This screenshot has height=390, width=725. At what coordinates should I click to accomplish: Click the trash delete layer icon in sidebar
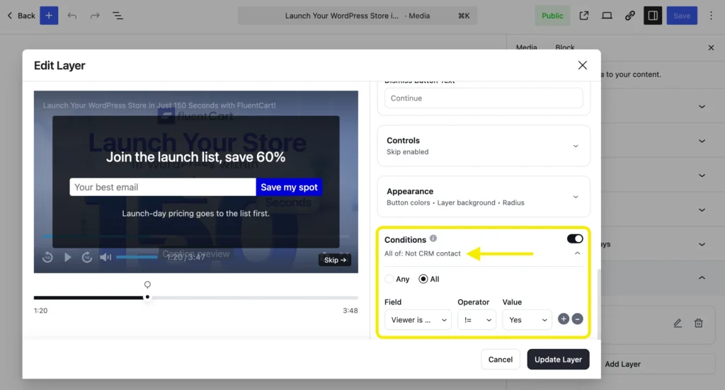click(x=699, y=323)
